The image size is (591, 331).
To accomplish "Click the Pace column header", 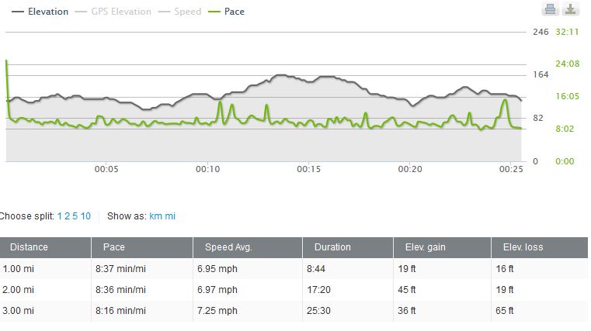I will [x=113, y=247].
